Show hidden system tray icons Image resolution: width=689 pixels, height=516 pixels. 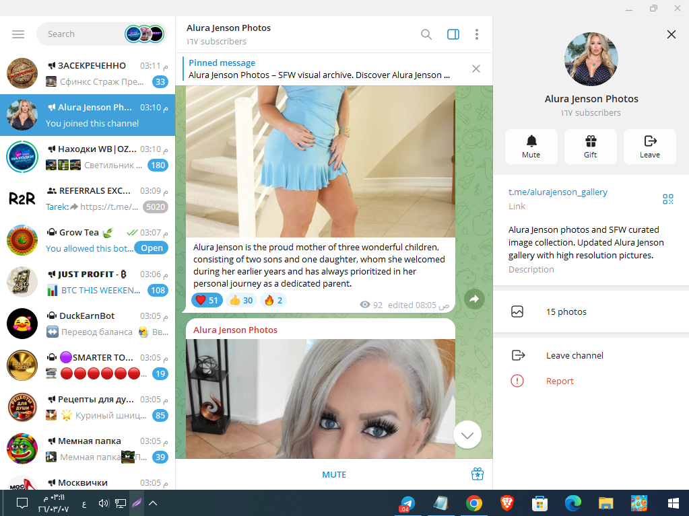(152, 503)
